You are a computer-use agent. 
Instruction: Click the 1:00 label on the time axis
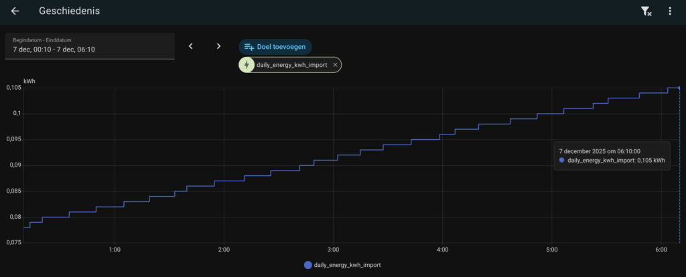pos(115,250)
